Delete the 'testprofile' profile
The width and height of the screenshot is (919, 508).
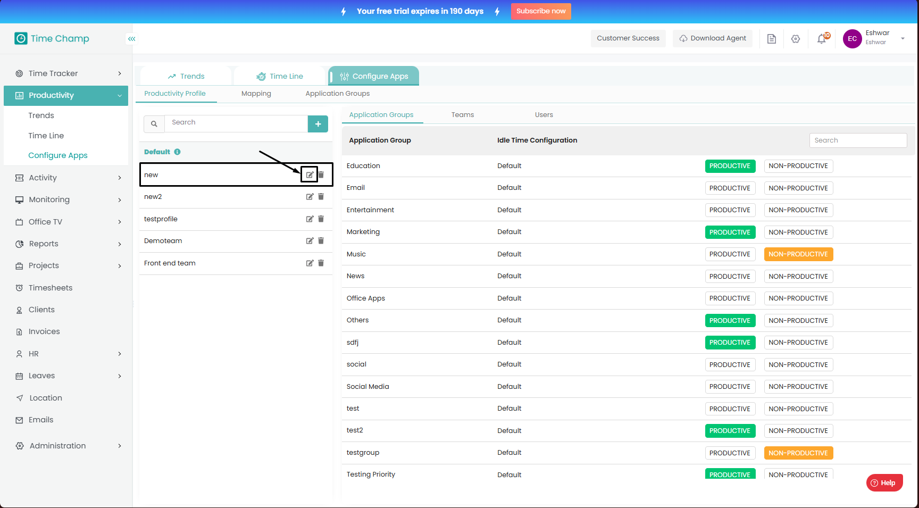tap(321, 219)
